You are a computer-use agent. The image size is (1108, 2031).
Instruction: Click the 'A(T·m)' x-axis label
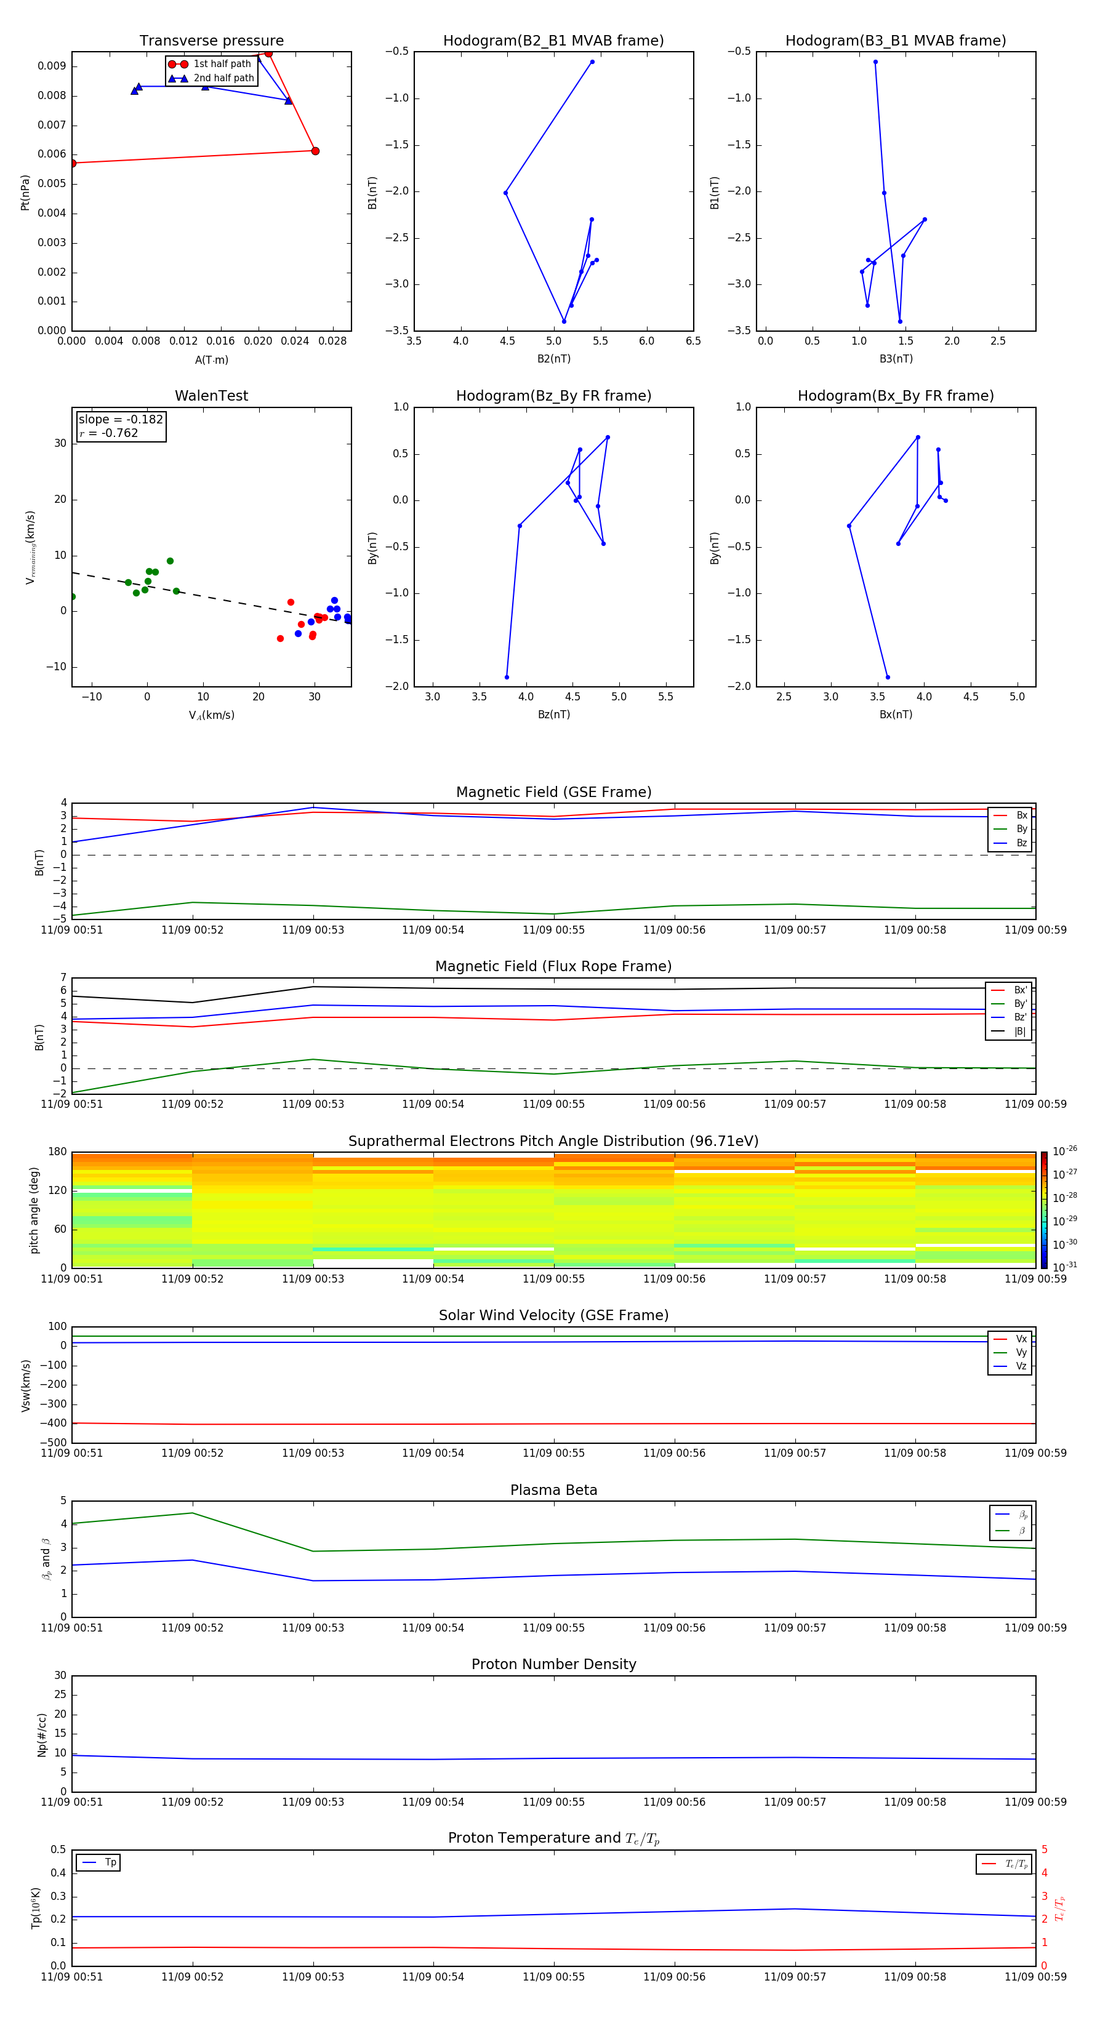click(211, 359)
